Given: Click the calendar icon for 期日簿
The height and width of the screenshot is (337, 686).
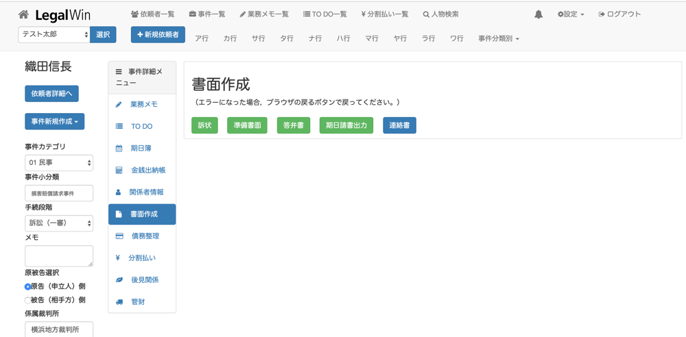Looking at the screenshot, I should pyautogui.click(x=119, y=149).
